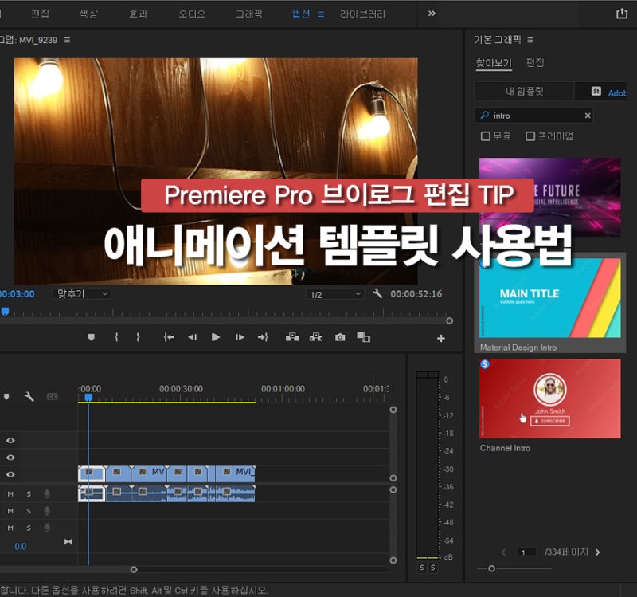The height and width of the screenshot is (597, 637).
Task: Switch to the 오디오 workspace
Action: [192, 14]
